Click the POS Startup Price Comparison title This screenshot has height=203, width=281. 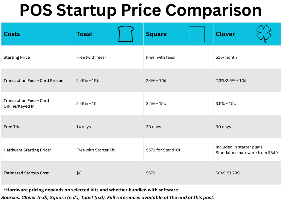click(140, 10)
